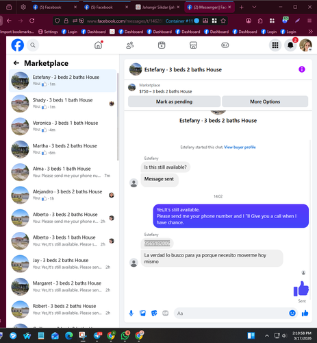Open Facebook home via logo
317x343 pixels.
click(18, 45)
